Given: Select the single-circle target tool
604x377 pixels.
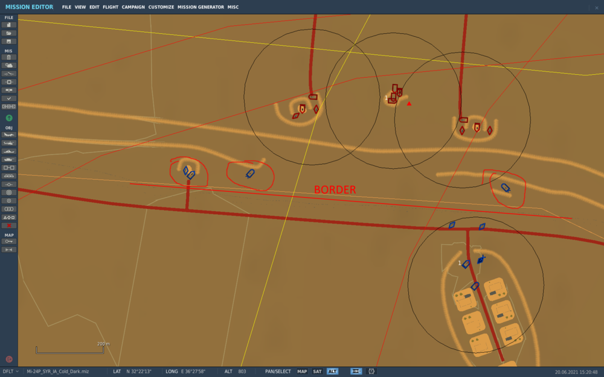Looking at the screenshot, I should click(9, 201).
